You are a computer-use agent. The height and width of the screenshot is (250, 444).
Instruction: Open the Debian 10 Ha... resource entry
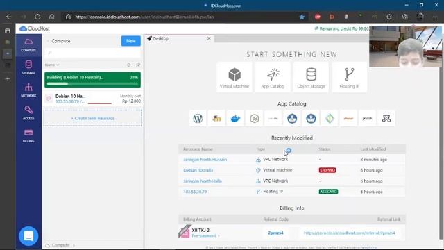click(x=92, y=99)
